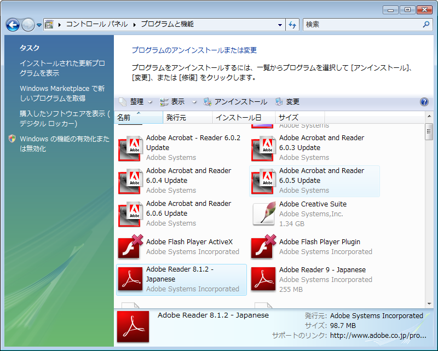Click the vertical scrollbar thumb of program list
438x351 pixels.
429,131
